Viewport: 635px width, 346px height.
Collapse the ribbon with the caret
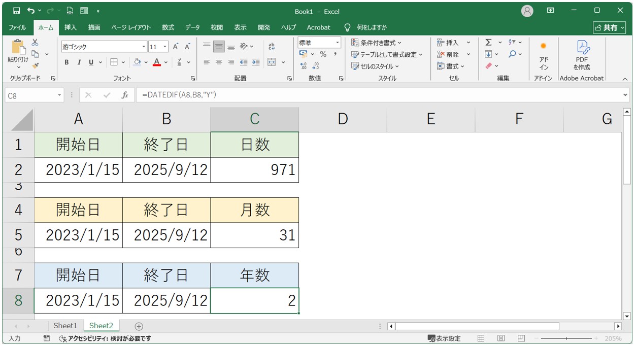(625, 79)
